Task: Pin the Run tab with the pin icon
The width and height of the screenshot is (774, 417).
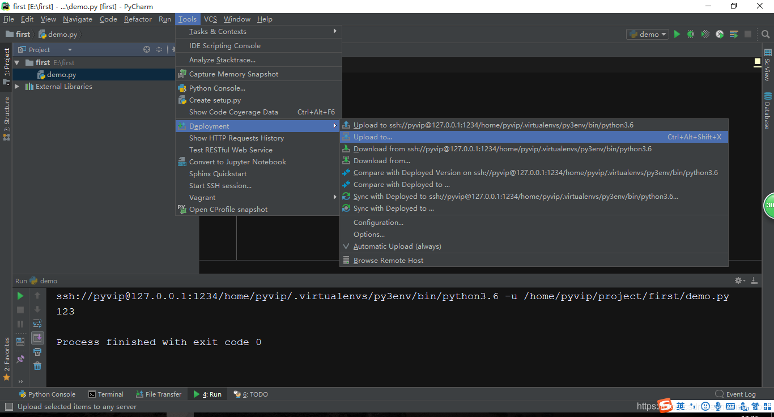Action: [20, 359]
